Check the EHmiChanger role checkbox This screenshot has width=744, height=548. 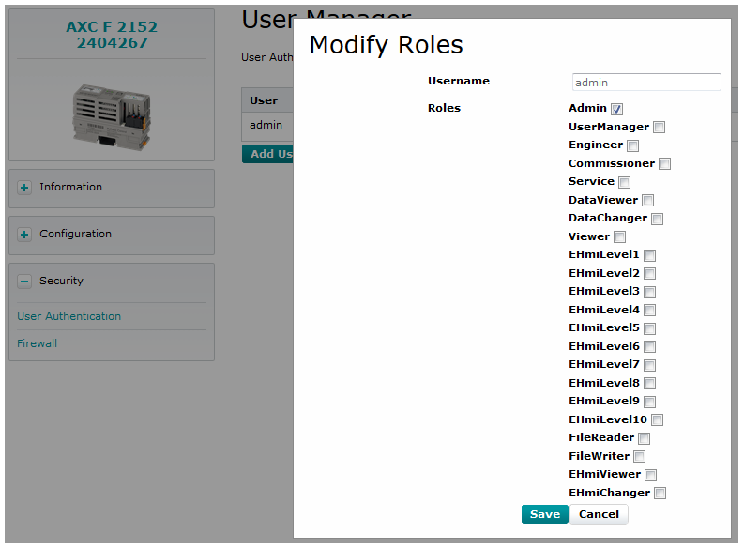[x=660, y=494]
